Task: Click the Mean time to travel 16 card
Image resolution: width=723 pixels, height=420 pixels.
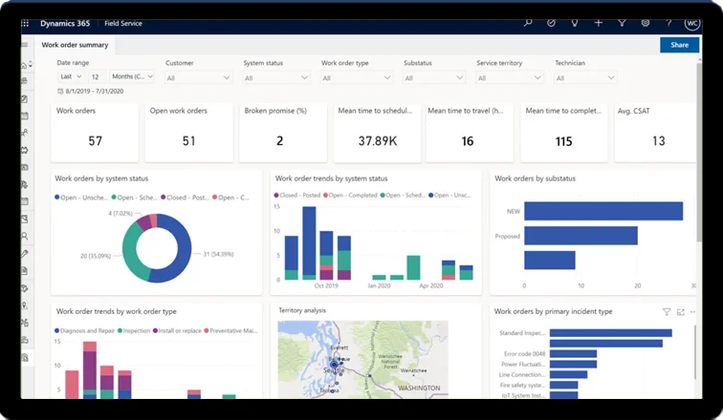Action: pyautogui.click(x=470, y=133)
